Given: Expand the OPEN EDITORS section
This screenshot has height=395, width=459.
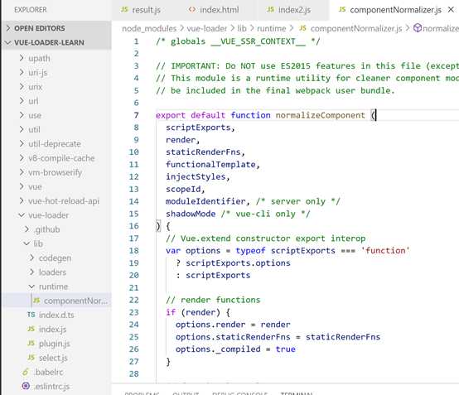Looking at the screenshot, I should click(8, 28).
